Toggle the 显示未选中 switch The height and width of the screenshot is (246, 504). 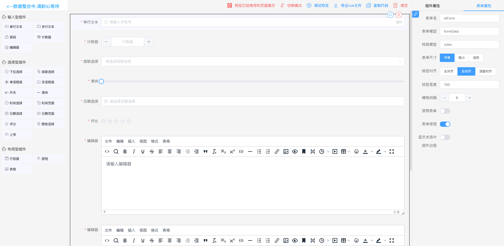point(445,137)
